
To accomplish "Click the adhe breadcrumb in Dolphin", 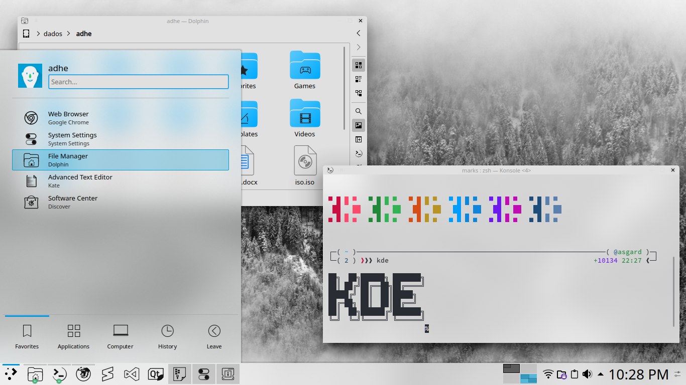I will coord(84,34).
